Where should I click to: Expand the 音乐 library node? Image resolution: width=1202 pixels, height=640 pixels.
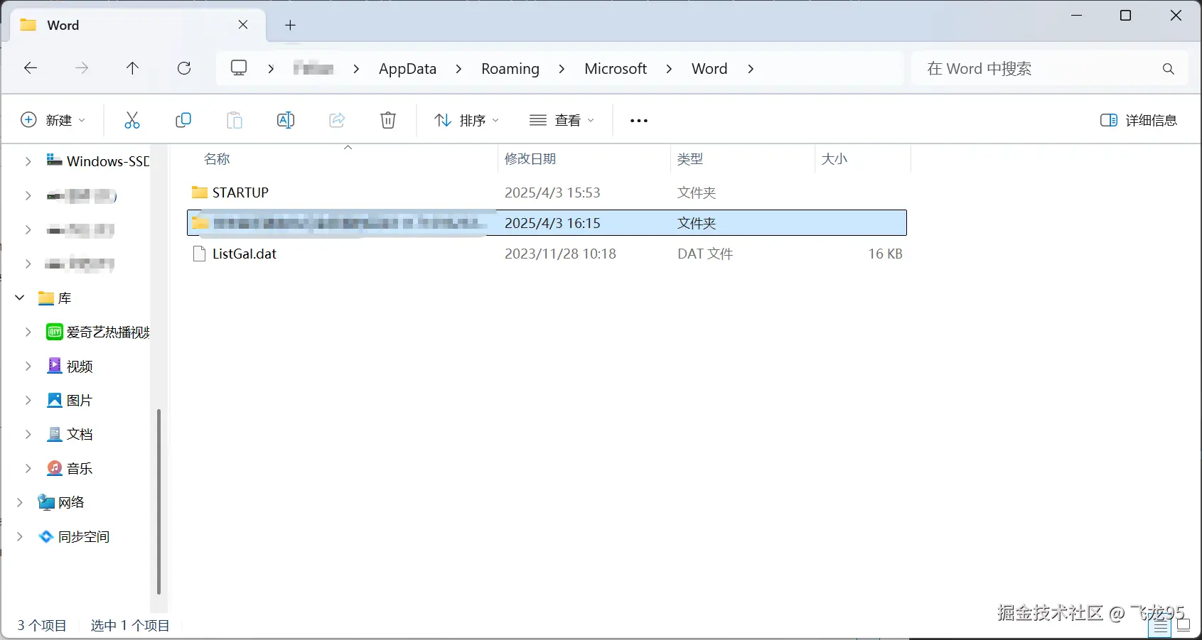[28, 468]
